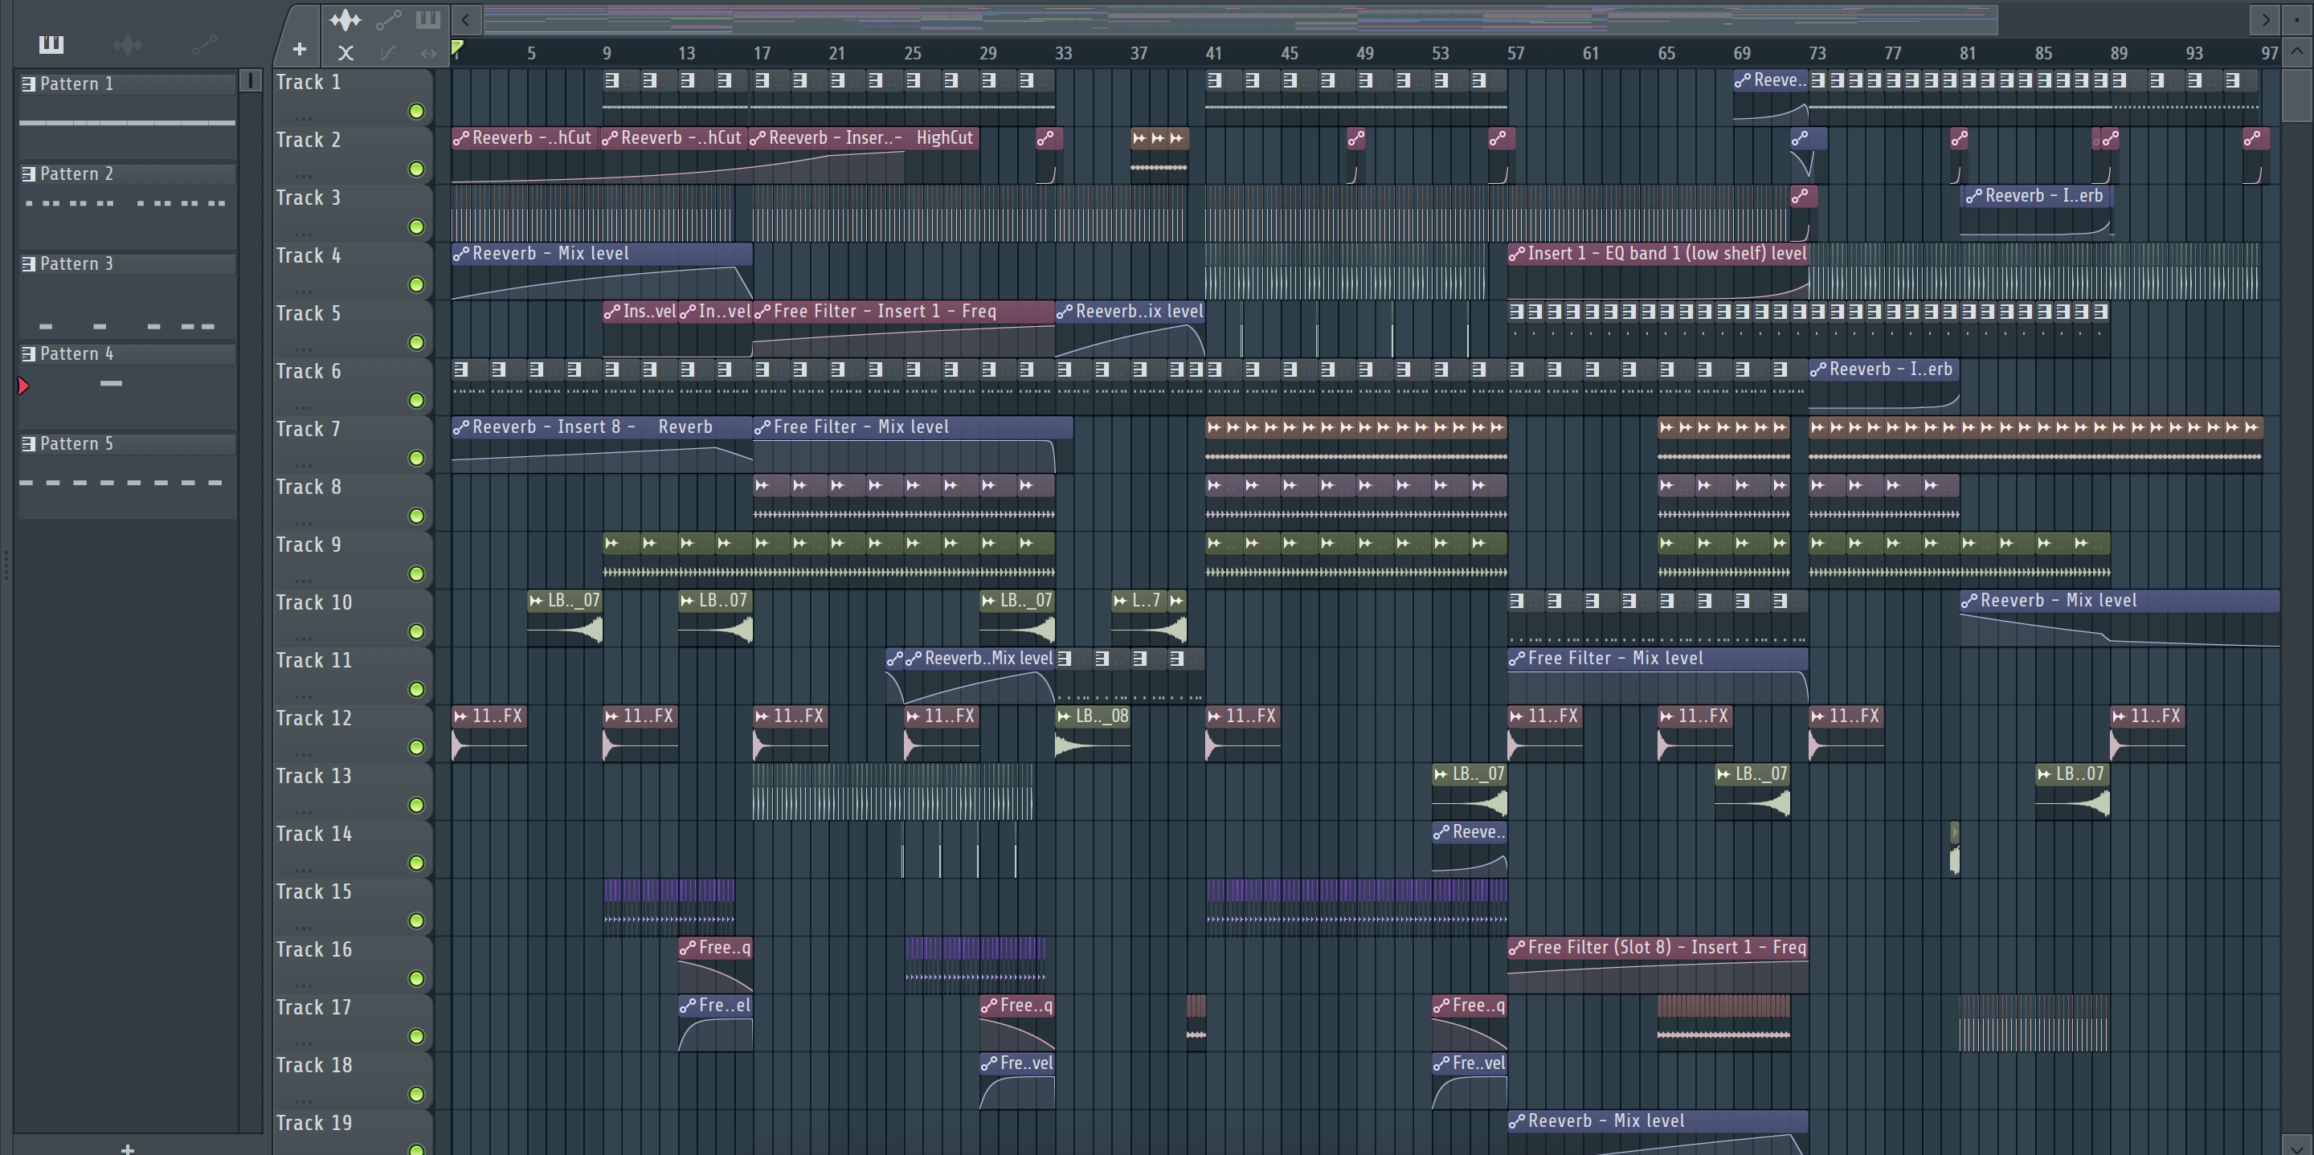Viewport: 2314px width, 1155px height.
Task: Mute Track 12 with its green LED
Action: click(x=416, y=747)
